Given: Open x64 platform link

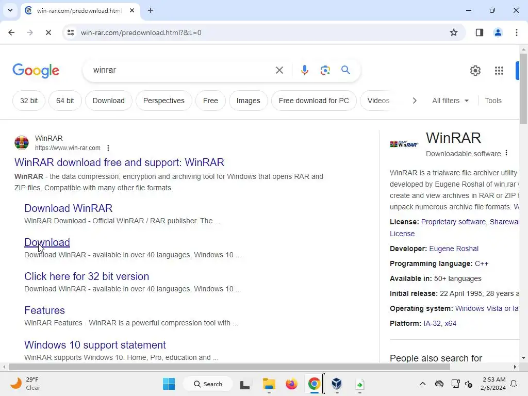Looking at the screenshot, I should [450, 323].
